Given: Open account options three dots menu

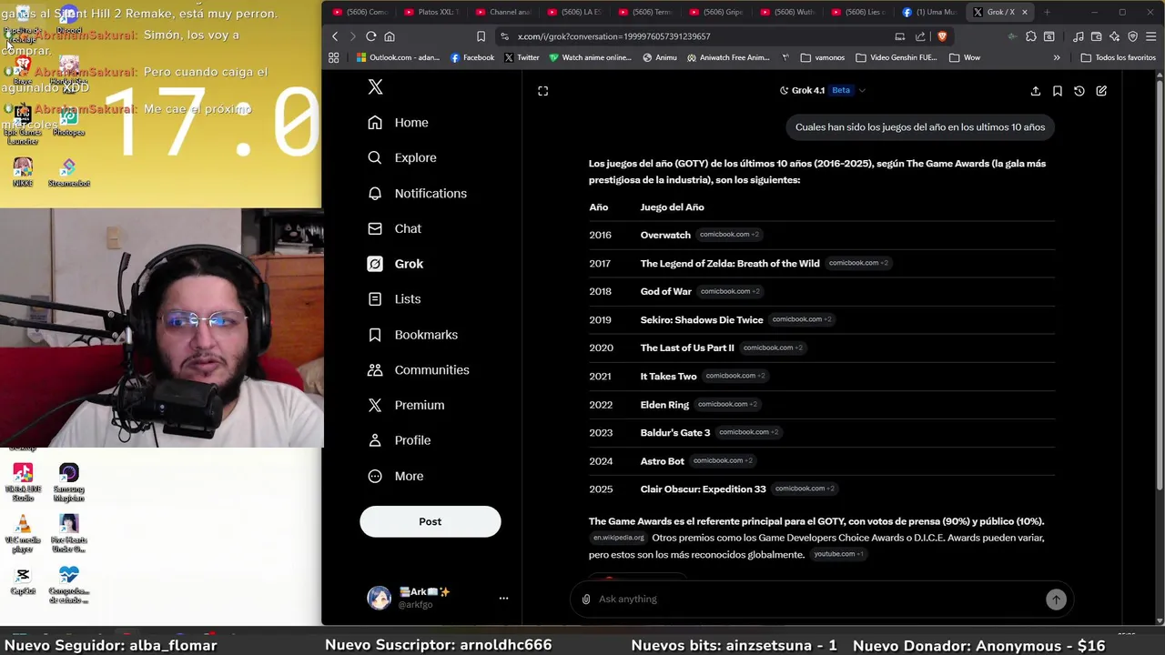Looking at the screenshot, I should point(503,599).
